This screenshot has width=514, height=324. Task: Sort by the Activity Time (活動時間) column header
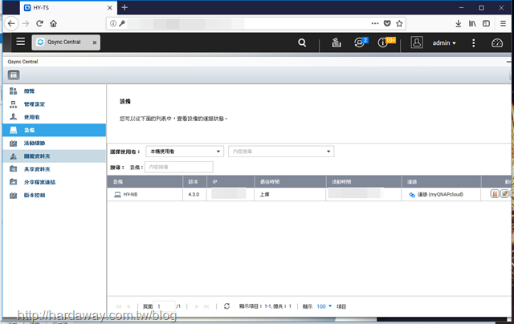(364, 181)
